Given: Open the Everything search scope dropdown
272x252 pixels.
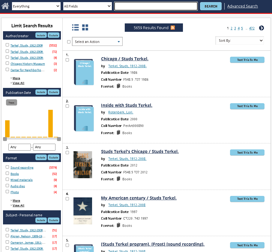Looking at the screenshot, I should (x=36, y=6).
